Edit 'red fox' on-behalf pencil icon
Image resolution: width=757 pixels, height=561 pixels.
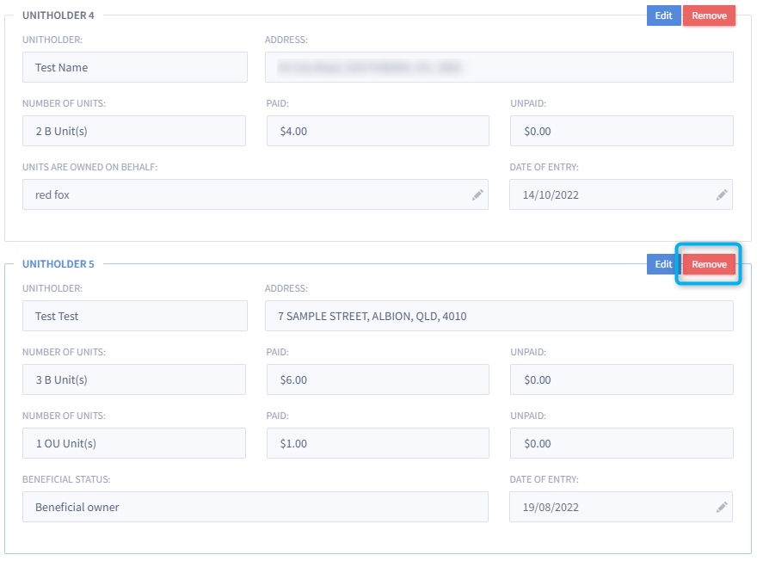(477, 194)
